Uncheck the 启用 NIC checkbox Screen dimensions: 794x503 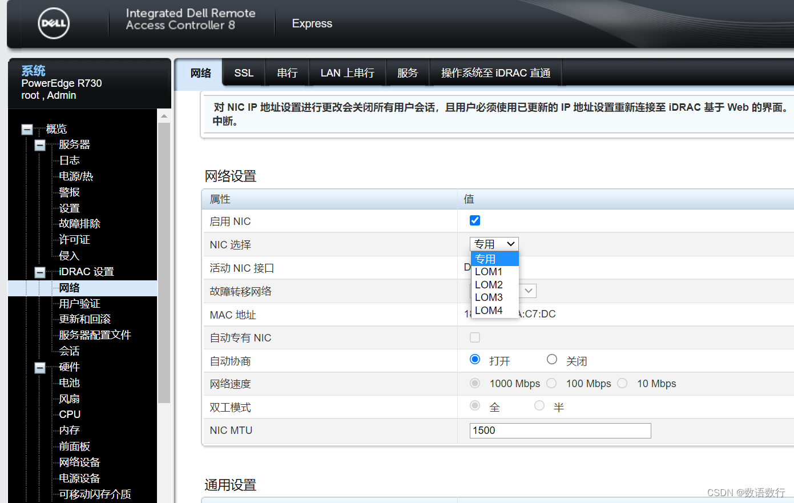coord(475,220)
